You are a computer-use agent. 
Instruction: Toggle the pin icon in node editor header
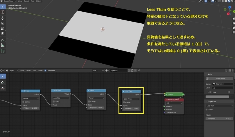139,70
